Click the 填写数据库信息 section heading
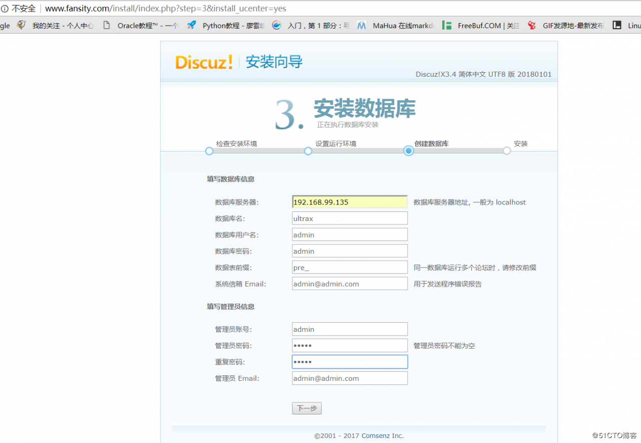 (230, 179)
